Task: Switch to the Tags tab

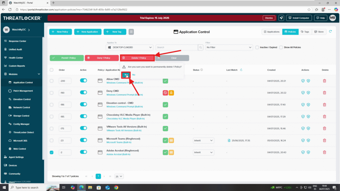Action: (x=305, y=32)
